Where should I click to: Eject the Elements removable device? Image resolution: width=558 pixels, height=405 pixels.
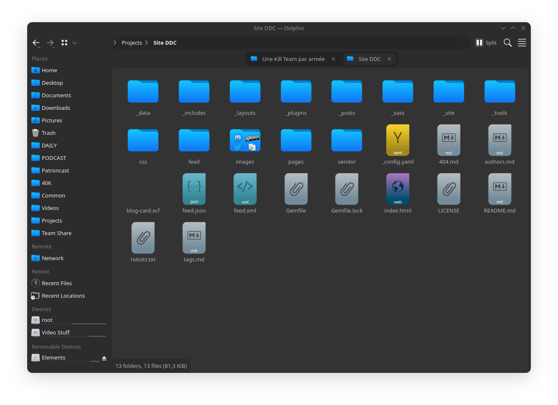pos(104,358)
